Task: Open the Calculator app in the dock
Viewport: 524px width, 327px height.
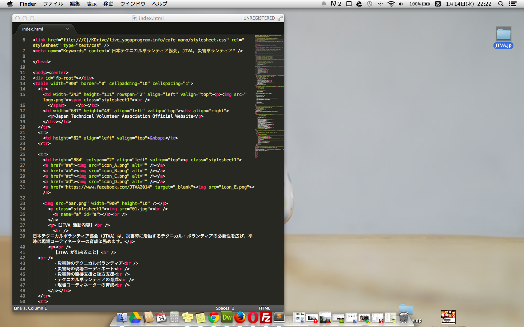Action: (174, 317)
